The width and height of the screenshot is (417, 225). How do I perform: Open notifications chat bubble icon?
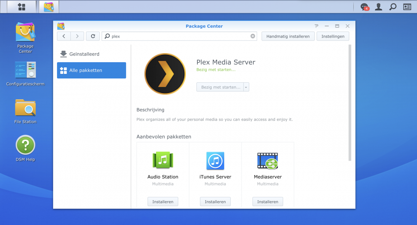point(364,7)
